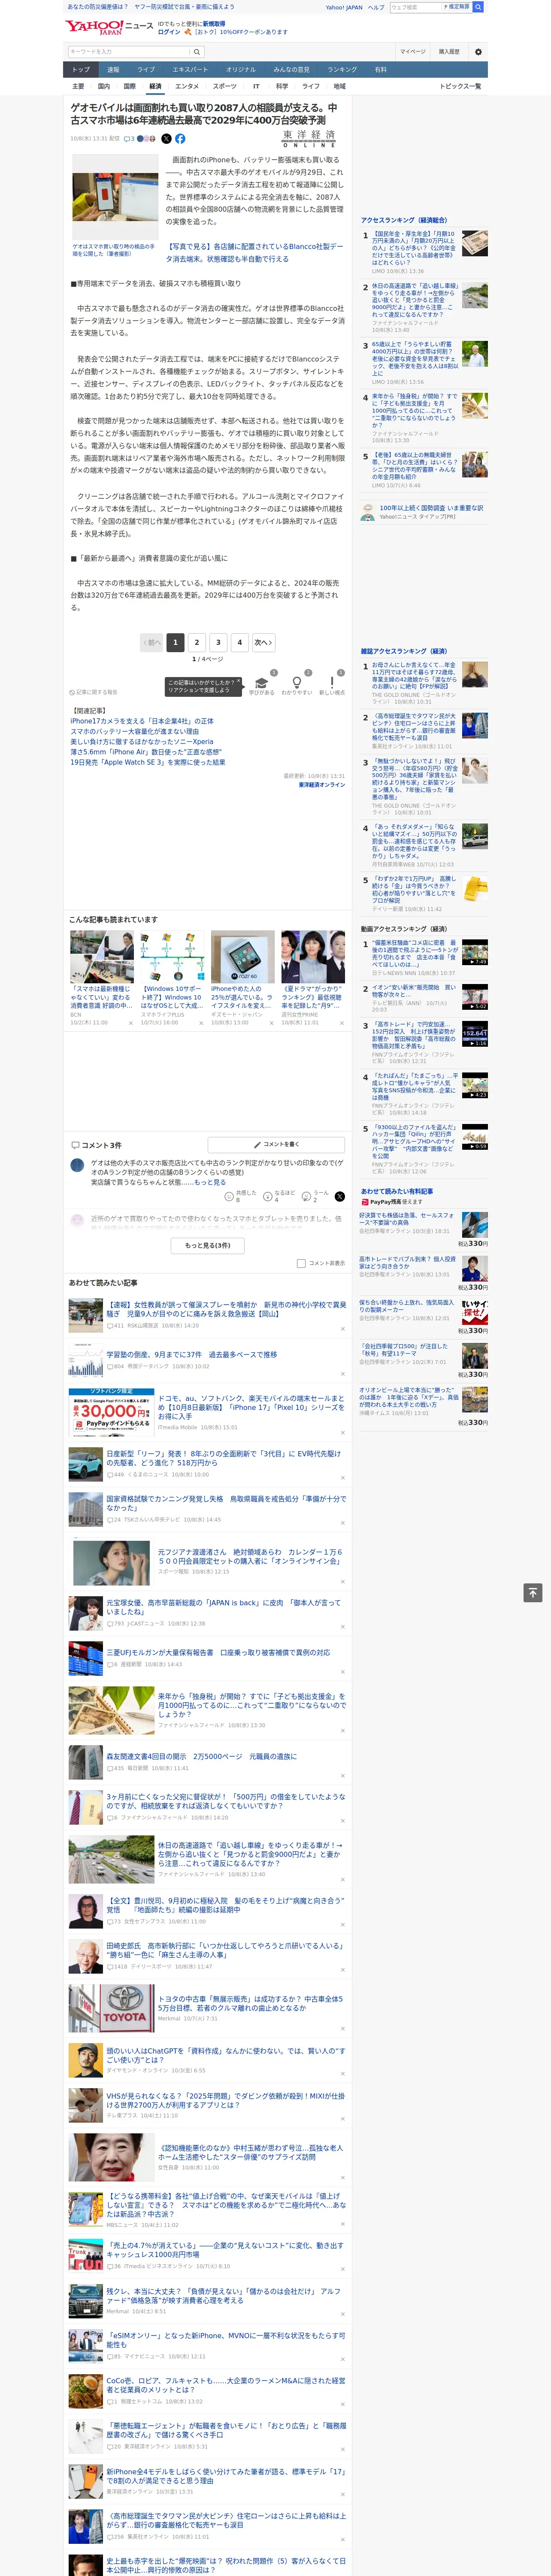Click the top web search magnifier button
This screenshot has width=551, height=2576.
478,7
